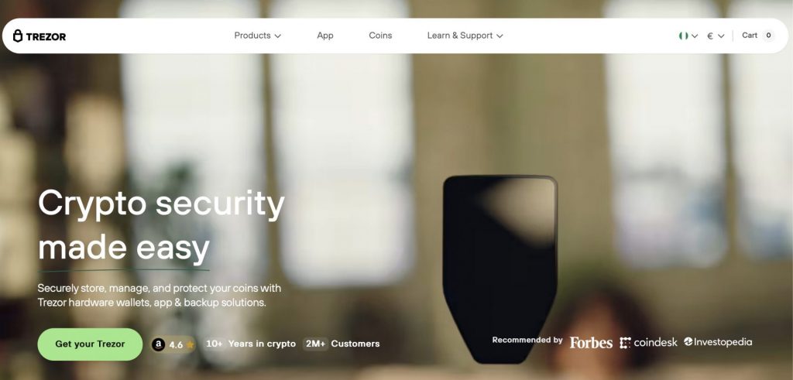Click the Get your Trezor button
The height and width of the screenshot is (380, 793).
90,344
